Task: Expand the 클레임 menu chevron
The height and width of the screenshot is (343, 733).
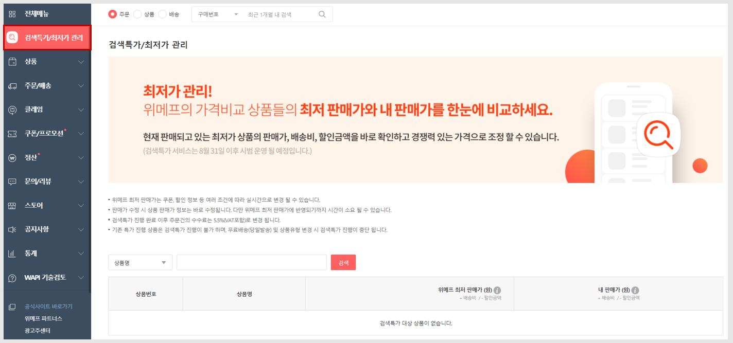Action: 81,110
